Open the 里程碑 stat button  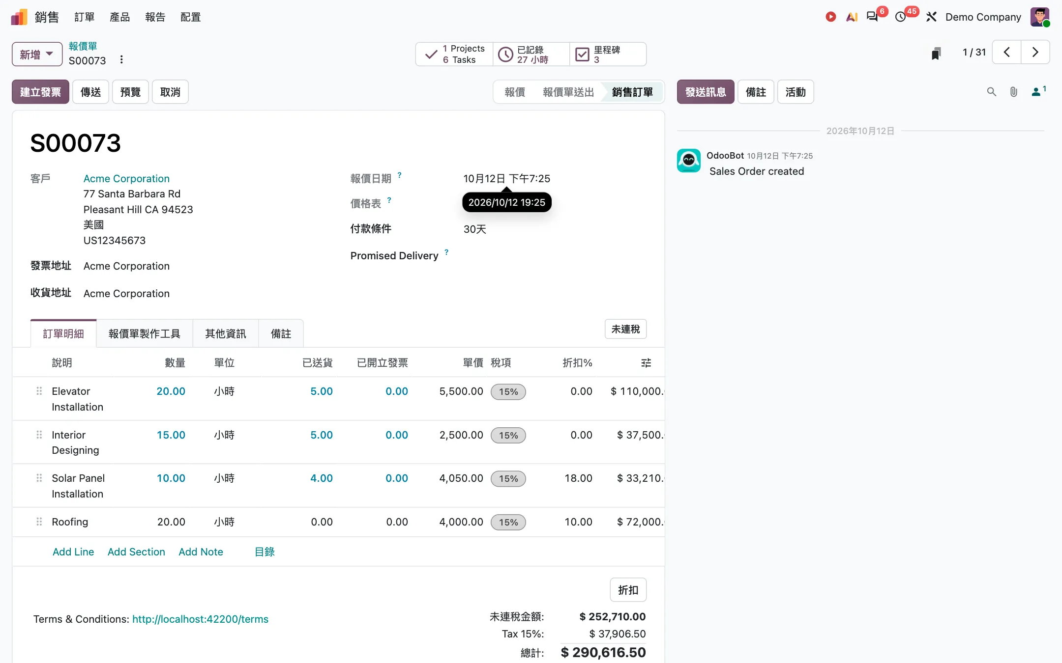[608, 54]
